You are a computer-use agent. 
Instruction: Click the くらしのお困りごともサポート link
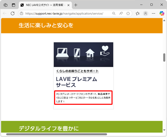77,71
